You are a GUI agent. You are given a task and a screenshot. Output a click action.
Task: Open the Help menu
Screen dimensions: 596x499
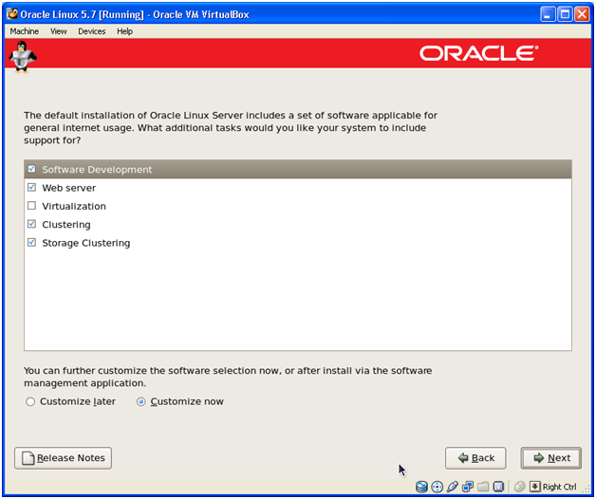124,31
